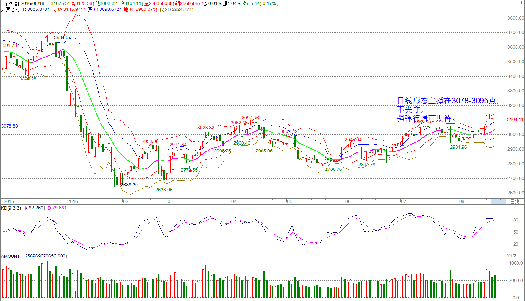Click the D 79.681 KD value
The height and width of the screenshot is (301, 525).
pyautogui.click(x=59, y=208)
